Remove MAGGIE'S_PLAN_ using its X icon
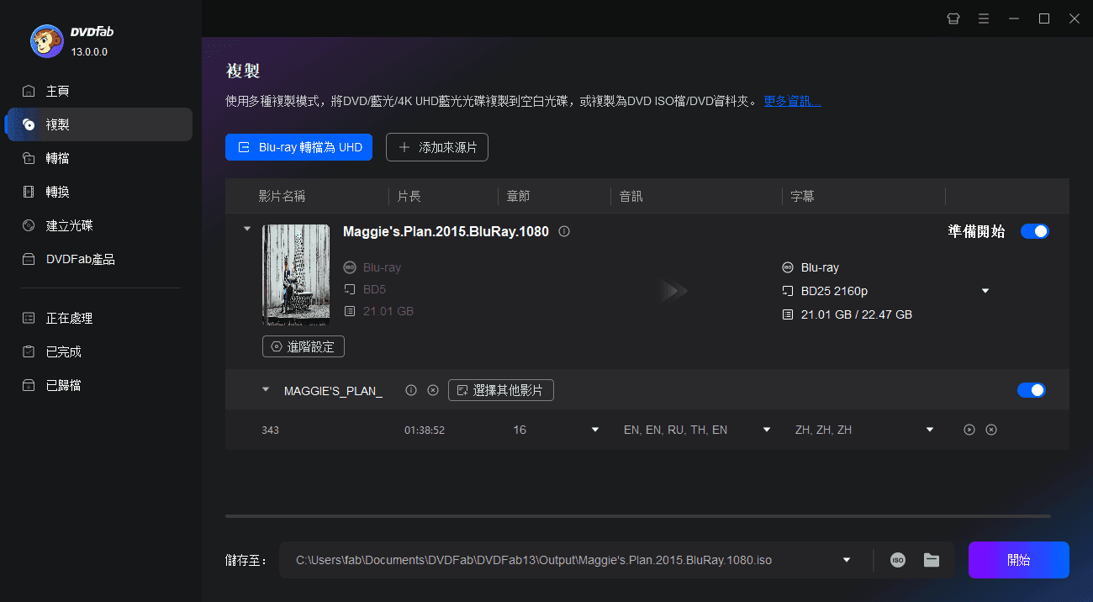Image resolution: width=1093 pixels, height=602 pixels. 433,390
